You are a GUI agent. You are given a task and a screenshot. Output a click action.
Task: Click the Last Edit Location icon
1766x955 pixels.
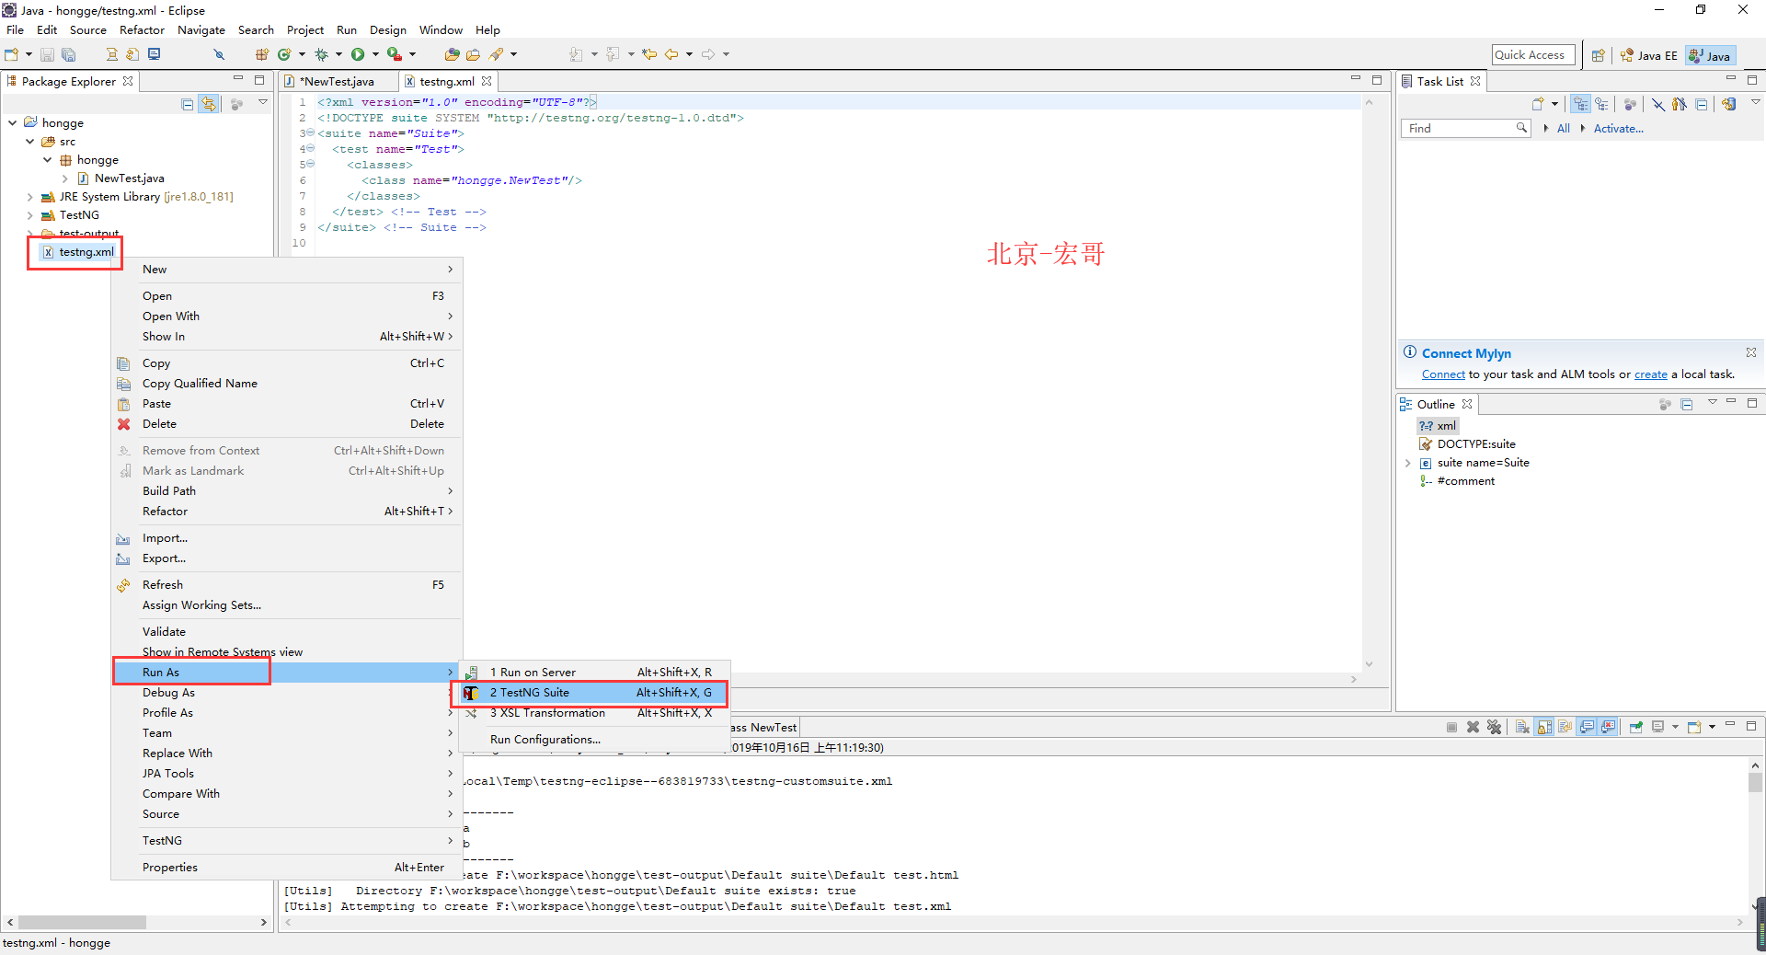tap(649, 54)
